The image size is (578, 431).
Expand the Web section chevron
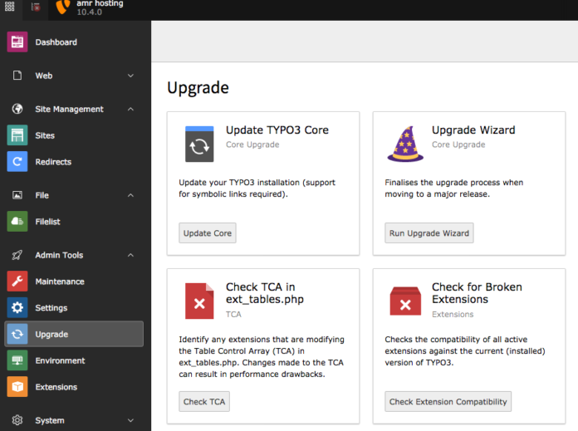(x=130, y=76)
